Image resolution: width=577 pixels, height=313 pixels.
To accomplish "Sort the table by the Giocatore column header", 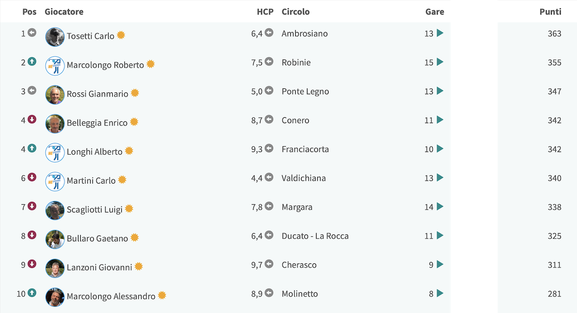I will (x=64, y=12).
